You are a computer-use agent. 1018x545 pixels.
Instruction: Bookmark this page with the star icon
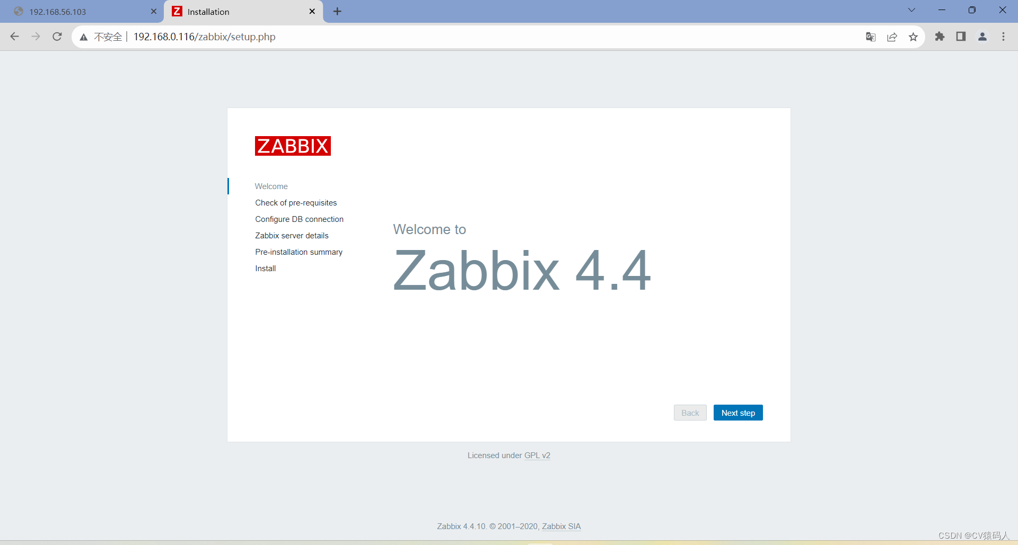point(913,37)
